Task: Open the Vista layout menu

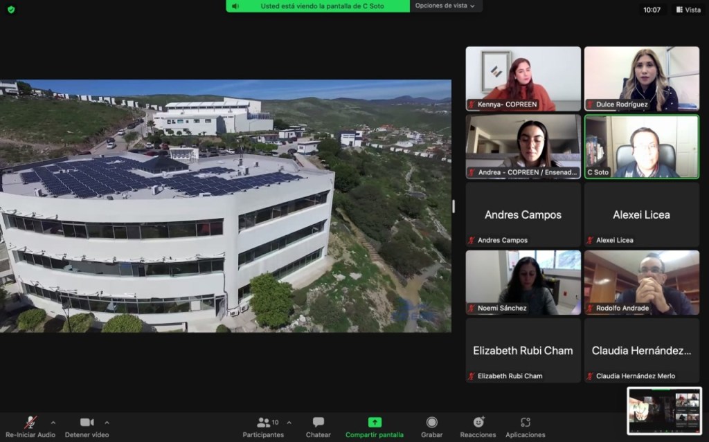Action: click(688, 10)
